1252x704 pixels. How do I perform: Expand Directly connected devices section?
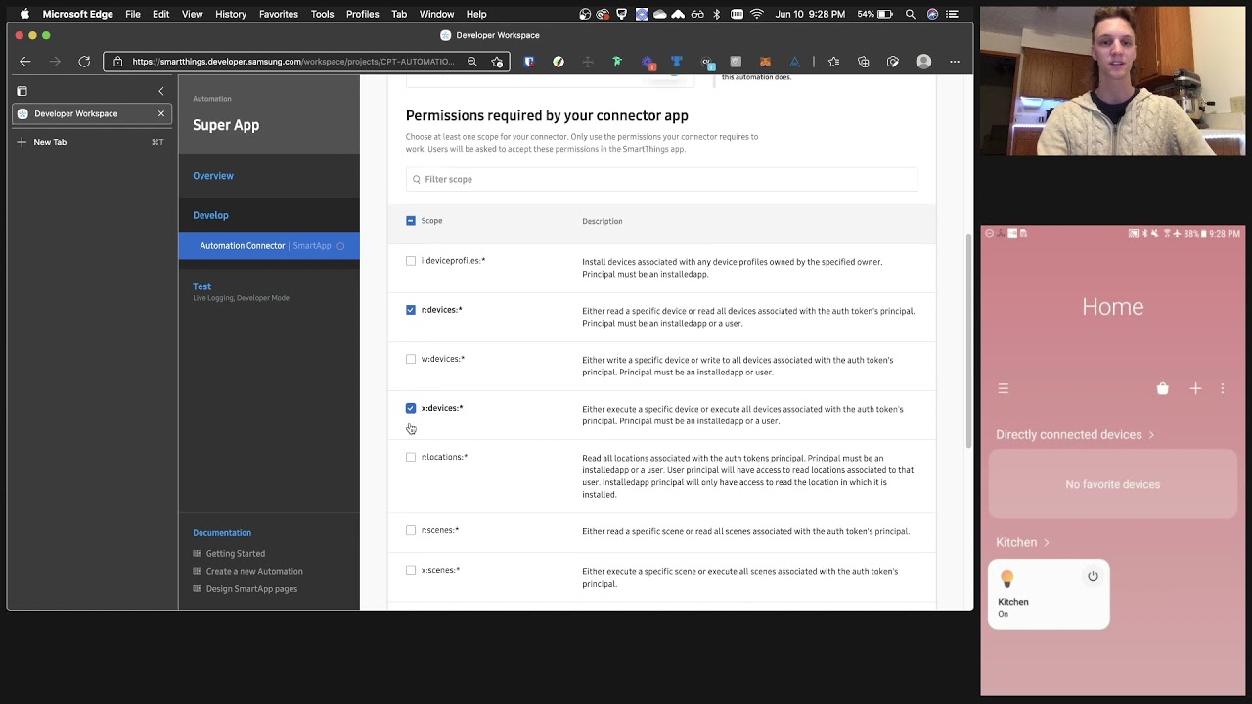click(x=1075, y=434)
